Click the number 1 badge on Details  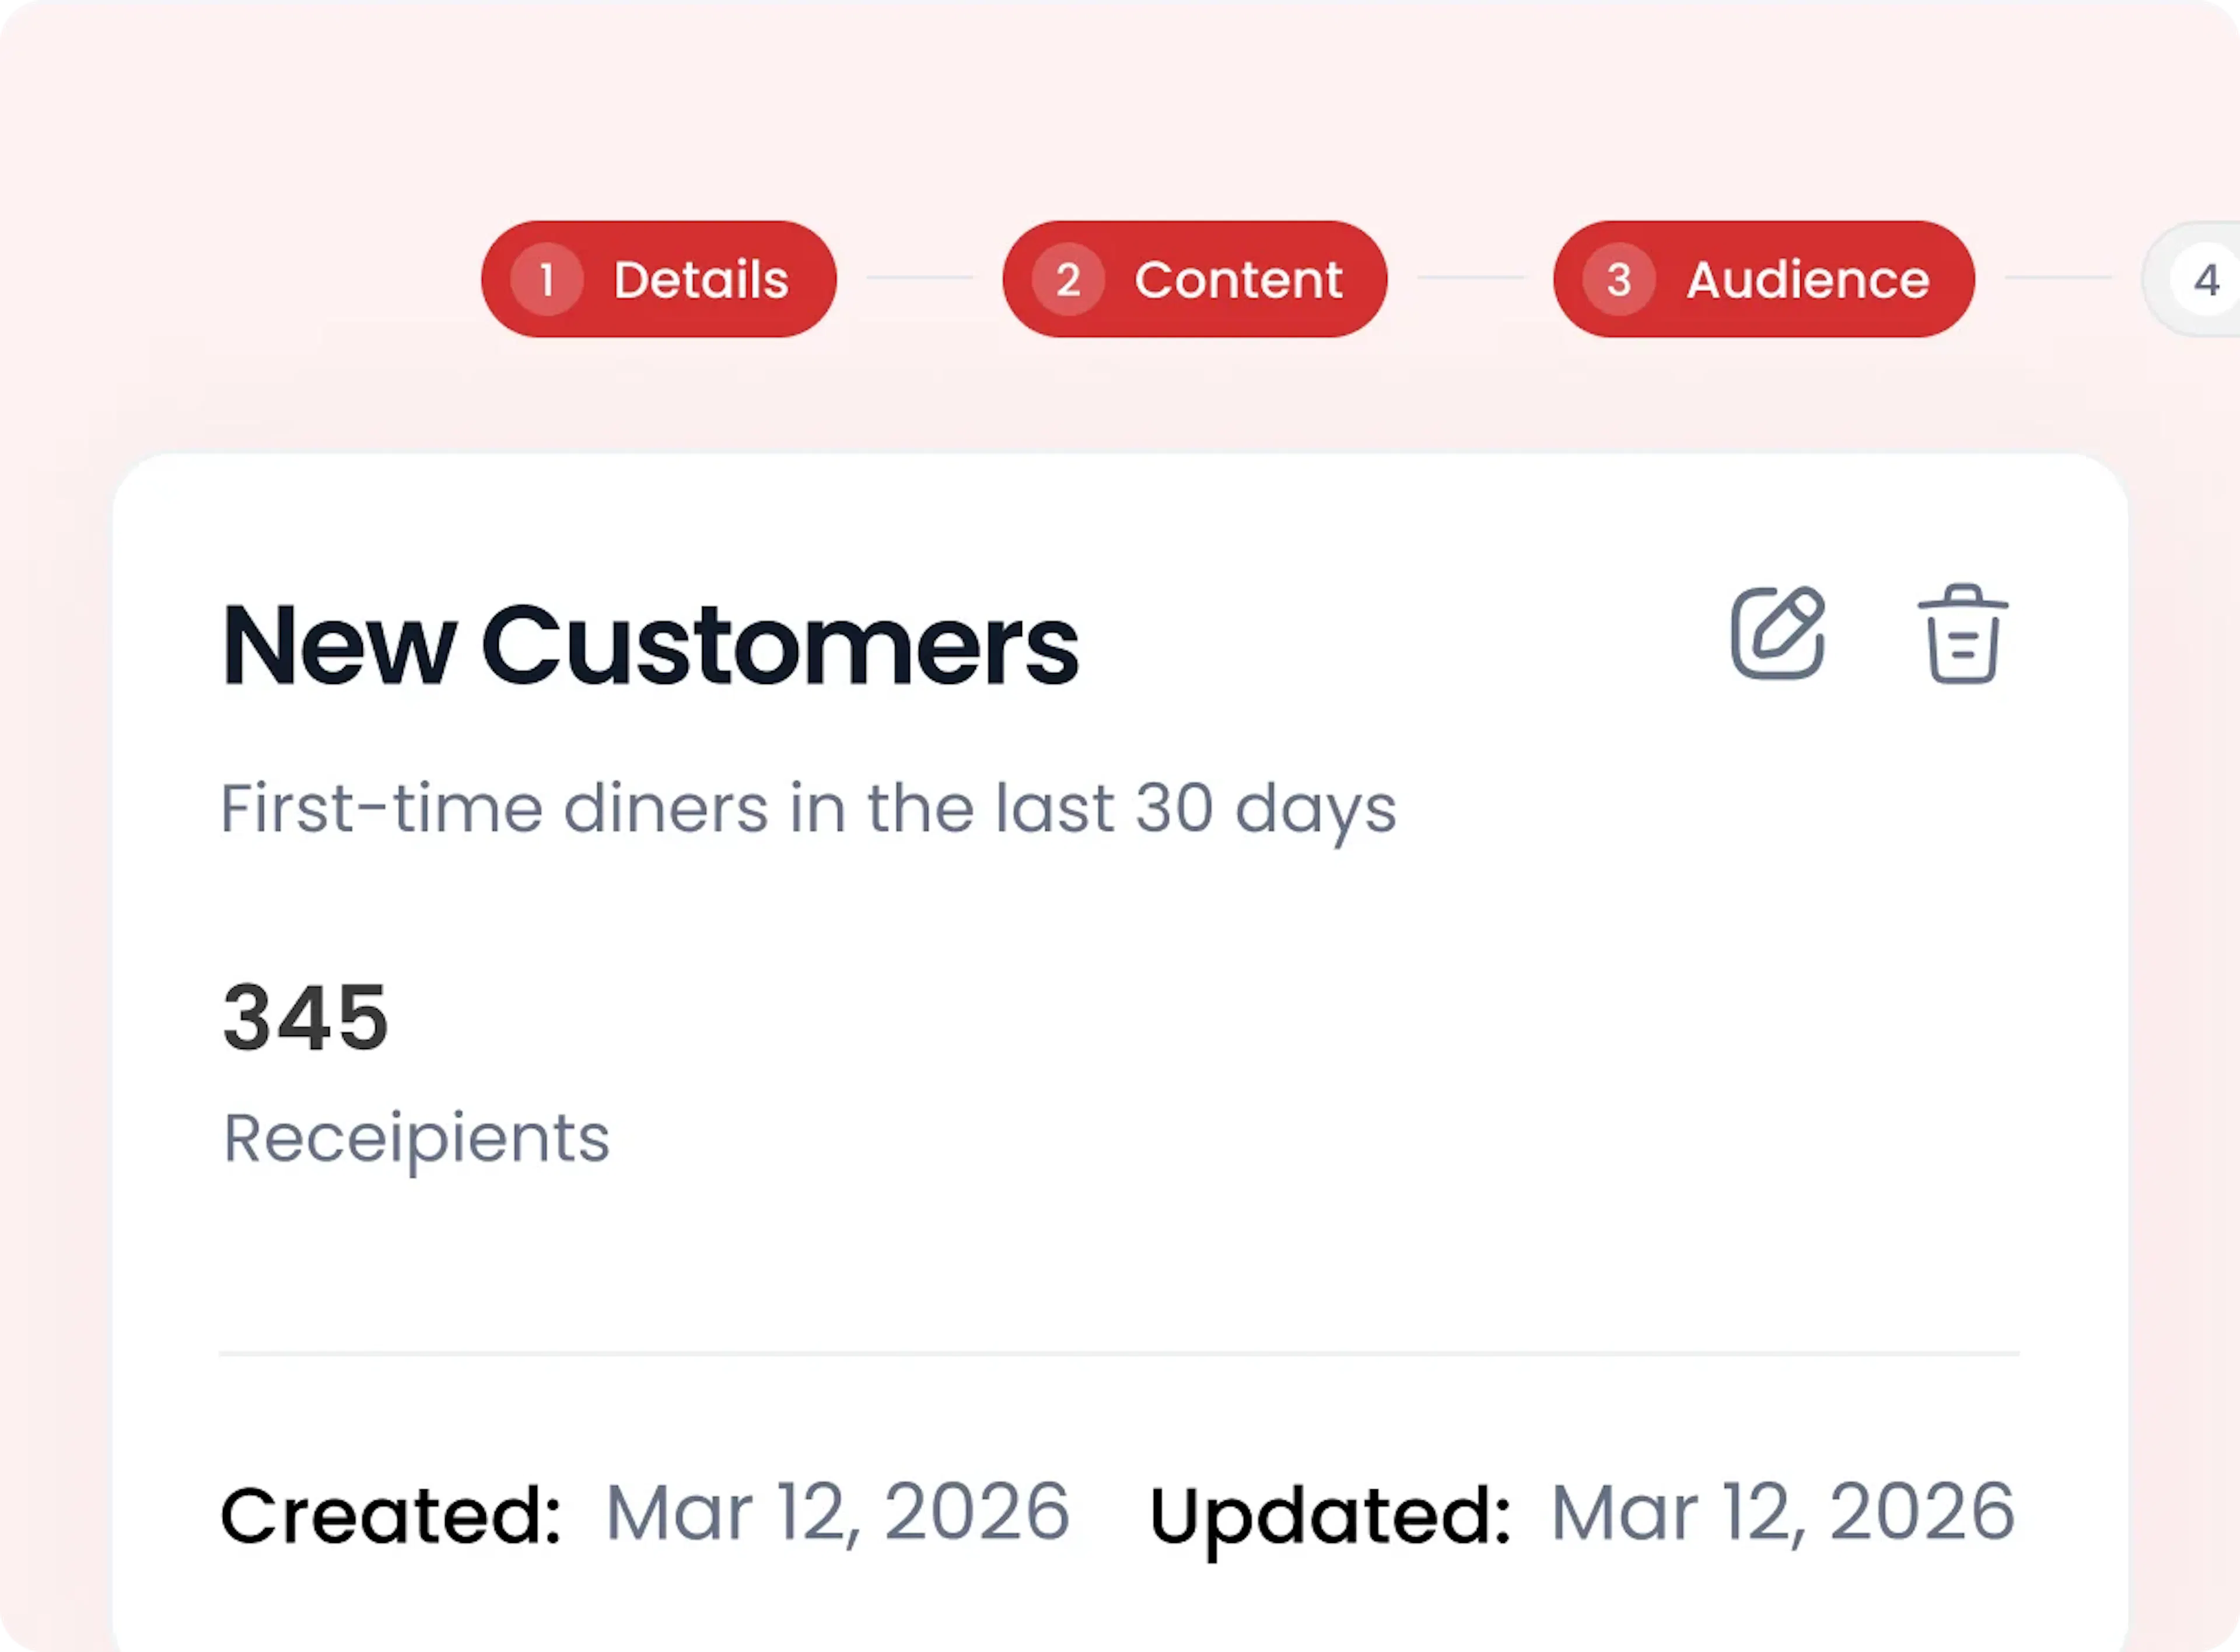click(x=546, y=279)
